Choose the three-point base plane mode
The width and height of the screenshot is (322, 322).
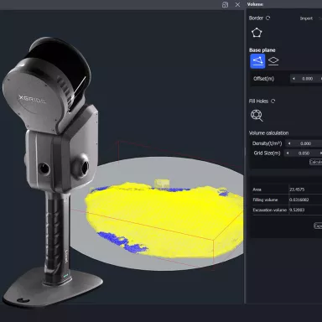click(257, 61)
